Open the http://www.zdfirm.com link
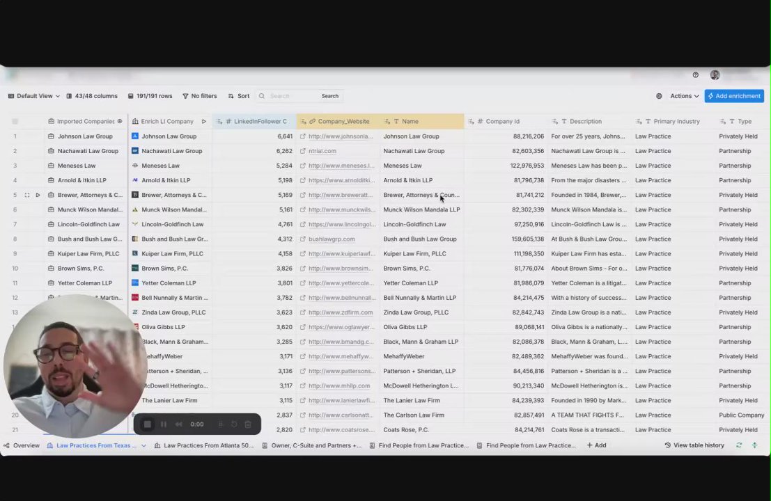Viewport: 771px width, 501px height. coord(341,312)
